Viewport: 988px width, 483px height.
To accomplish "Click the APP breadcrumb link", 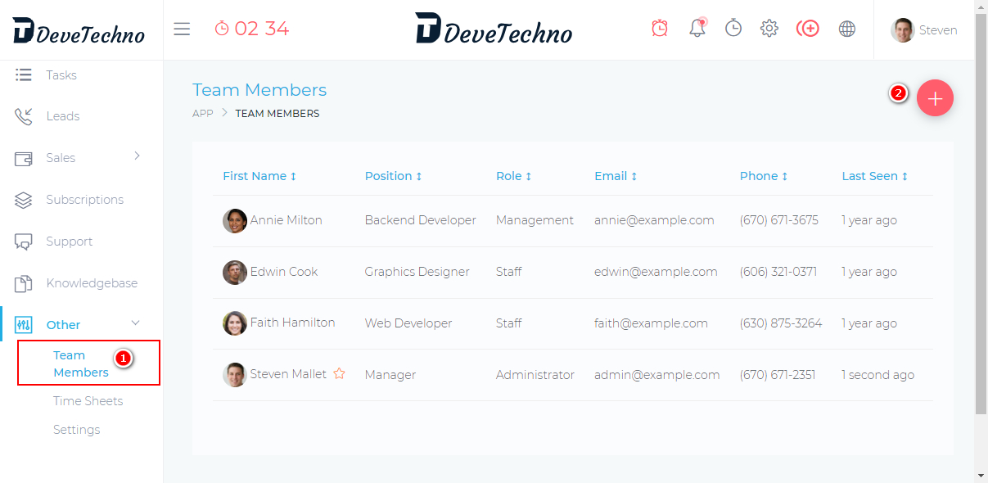I will pos(203,114).
